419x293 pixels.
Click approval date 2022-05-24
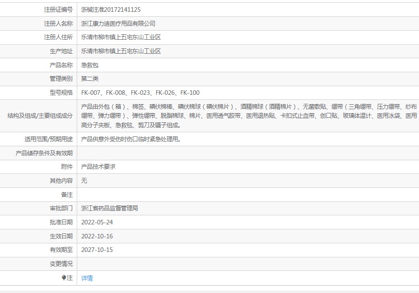pos(97,222)
